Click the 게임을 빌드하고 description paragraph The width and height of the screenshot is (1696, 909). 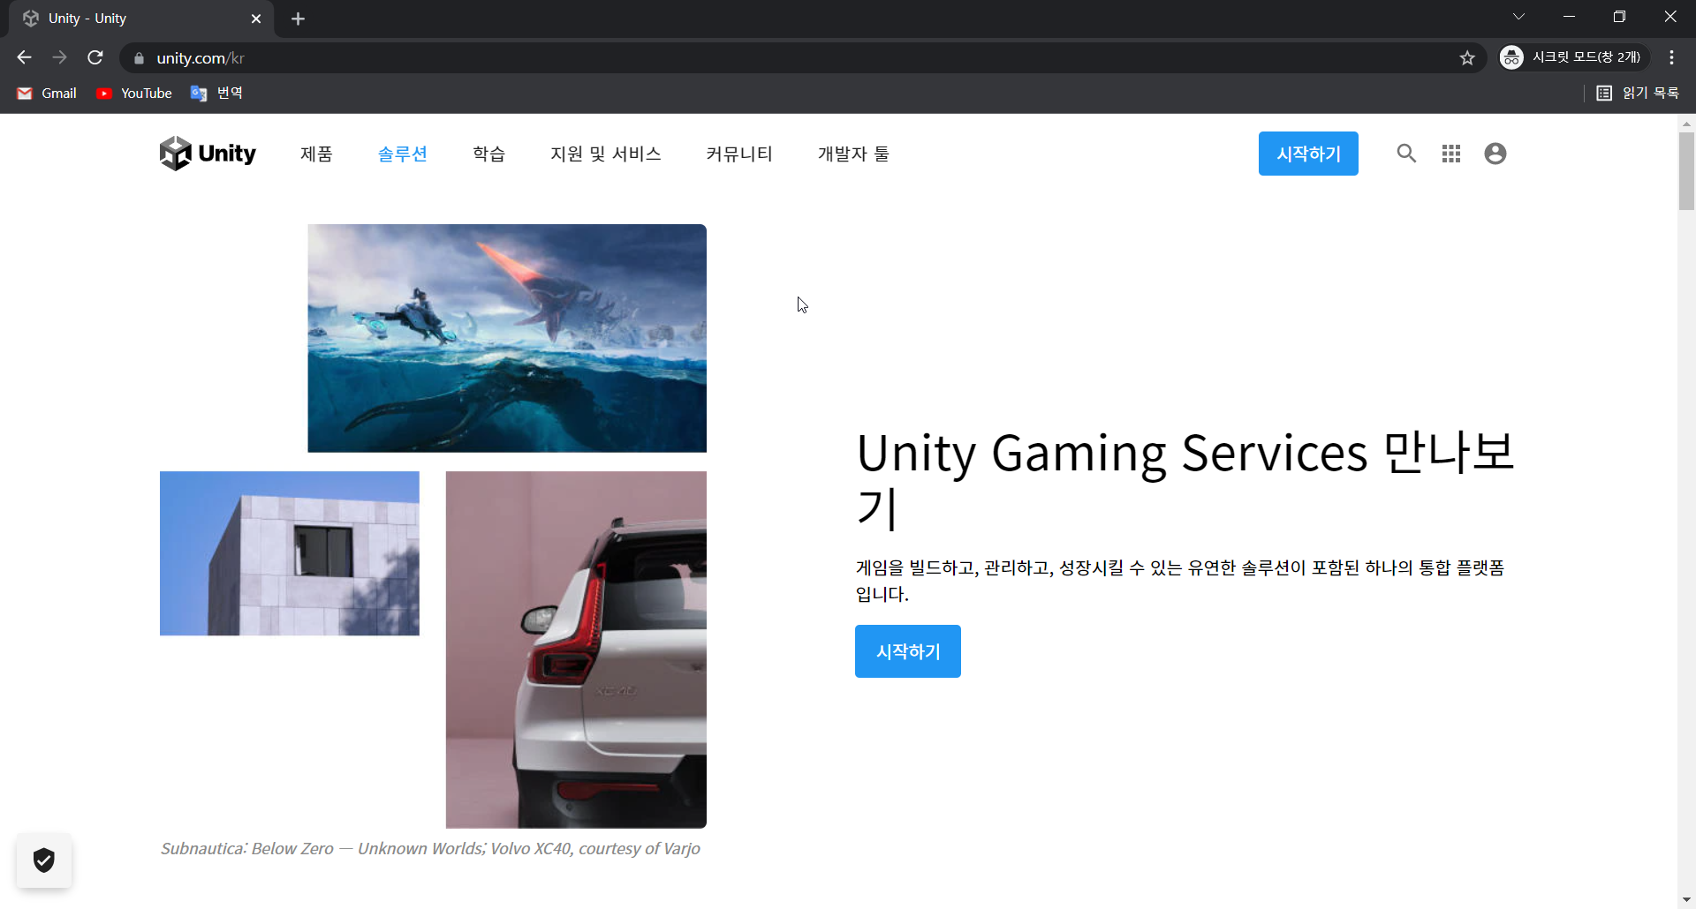pyautogui.click(x=1180, y=581)
